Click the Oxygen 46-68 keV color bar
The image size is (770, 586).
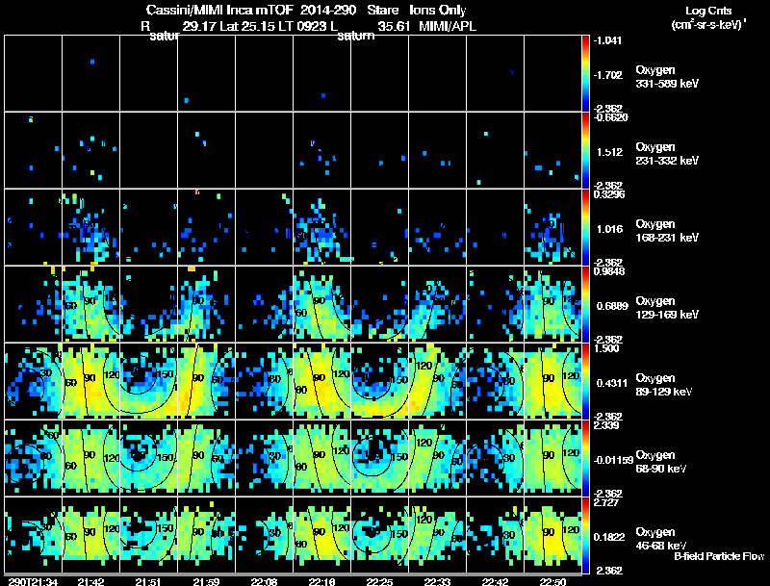click(x=585, y=535)
